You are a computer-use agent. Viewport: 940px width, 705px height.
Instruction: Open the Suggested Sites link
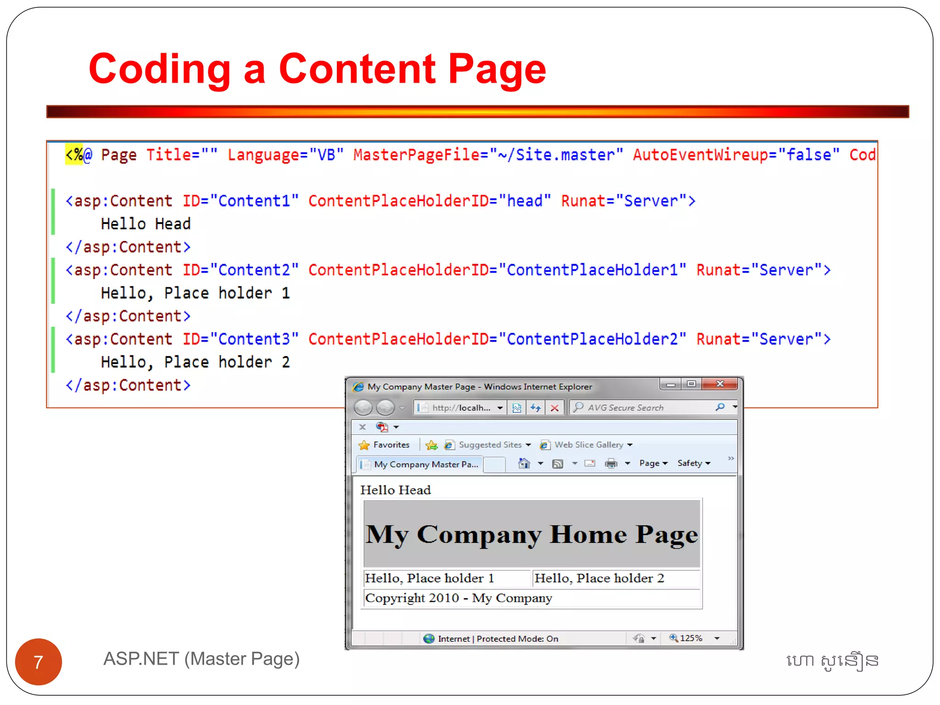(487, 445)
